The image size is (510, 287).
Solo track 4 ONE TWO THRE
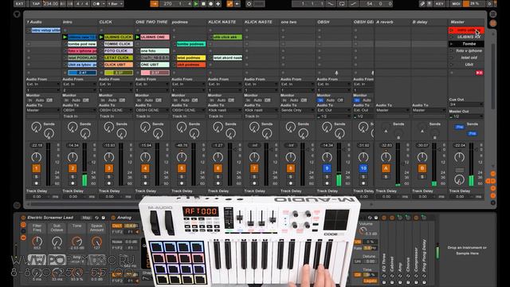tap(145, 177)
